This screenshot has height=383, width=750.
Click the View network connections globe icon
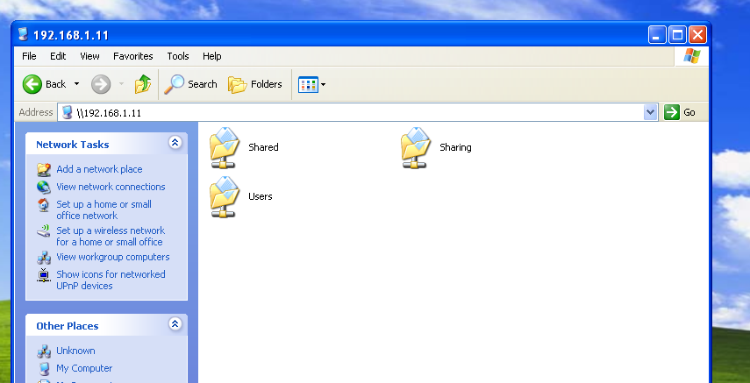(44, 187)
